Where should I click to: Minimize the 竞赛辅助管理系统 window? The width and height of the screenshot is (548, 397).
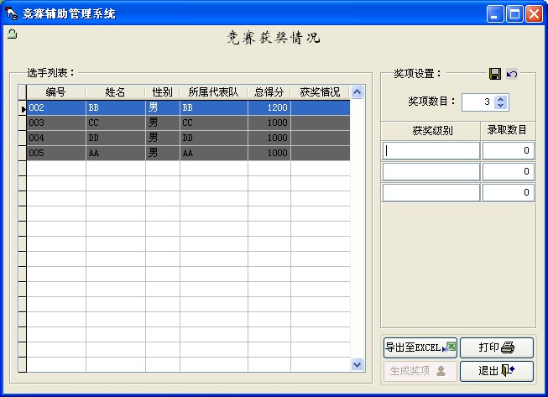pos(495,14)
